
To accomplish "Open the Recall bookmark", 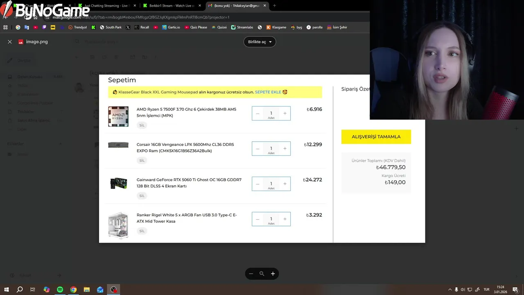I will pyautogui.click(x=142, y=27).
